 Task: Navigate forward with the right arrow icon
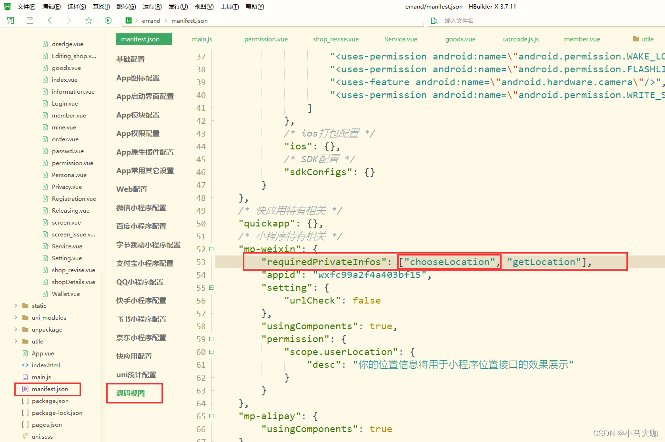click(69, 20)
